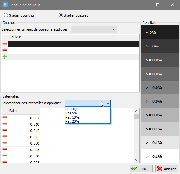Add a new color with green plus
Viewport: 180px width, 174px height.
(x=5, y=56)
